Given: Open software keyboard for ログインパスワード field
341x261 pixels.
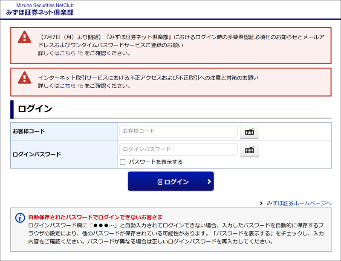Looking at the screenshot, I should [249, 150].
